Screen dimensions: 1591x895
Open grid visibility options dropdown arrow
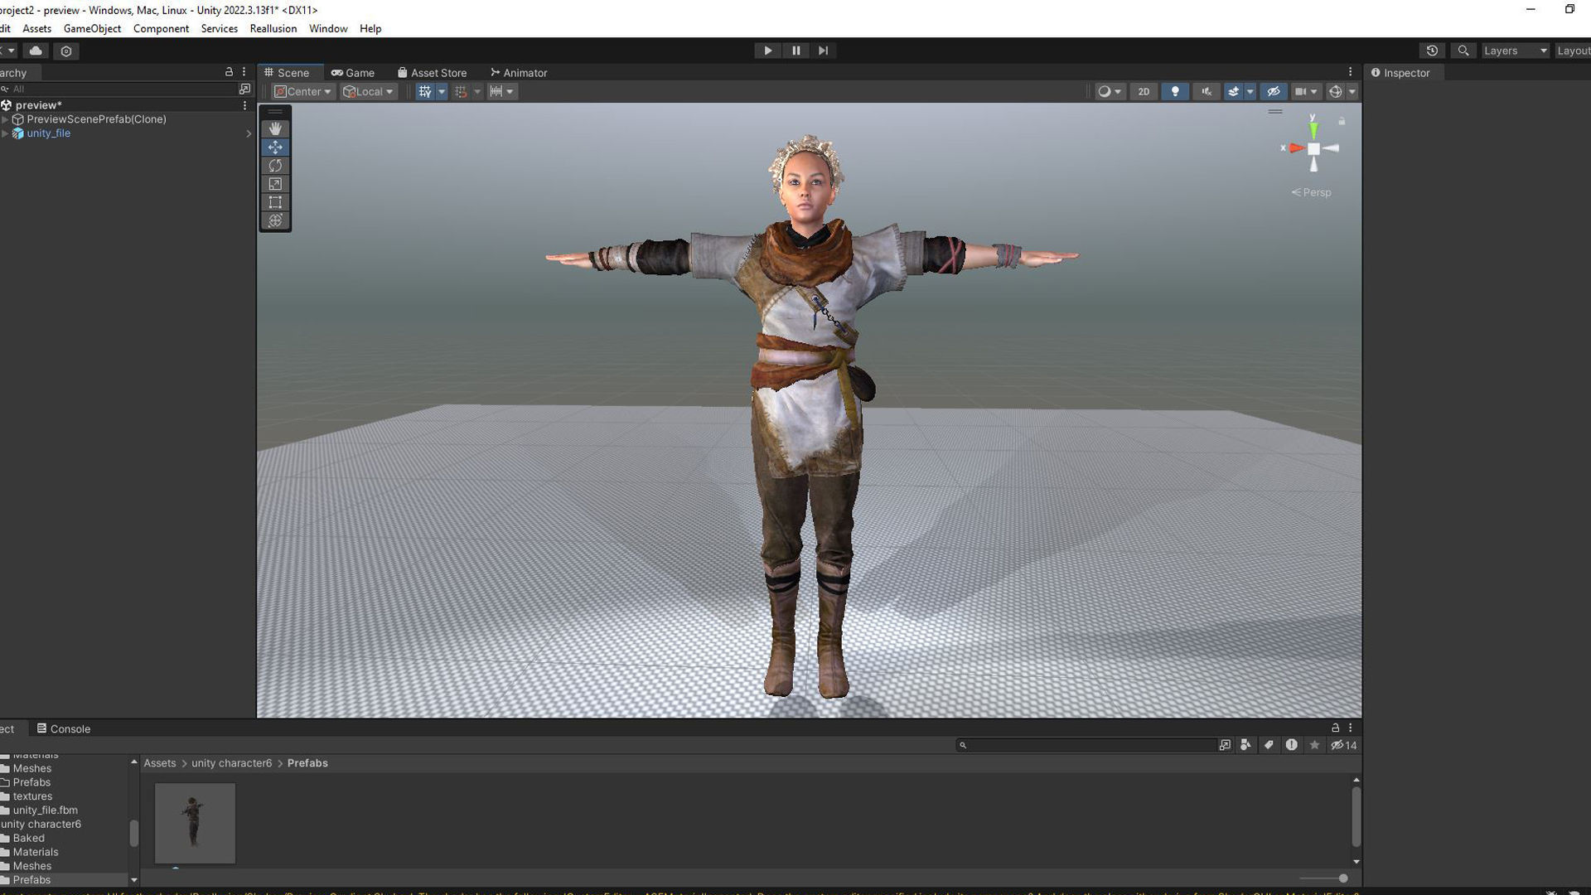coord(442,92)
